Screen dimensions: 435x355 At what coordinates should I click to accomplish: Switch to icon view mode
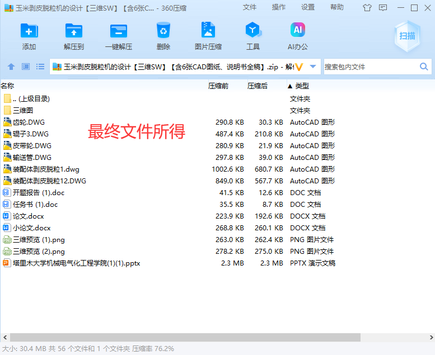[x=26, y=67]
